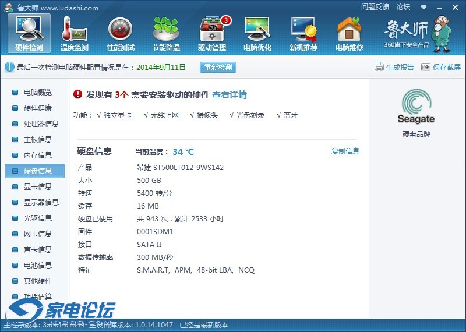Open the 显卡信息 graphics card page
Image resolution: width=466 pixels, height=332 pixels.
[37, 187]
